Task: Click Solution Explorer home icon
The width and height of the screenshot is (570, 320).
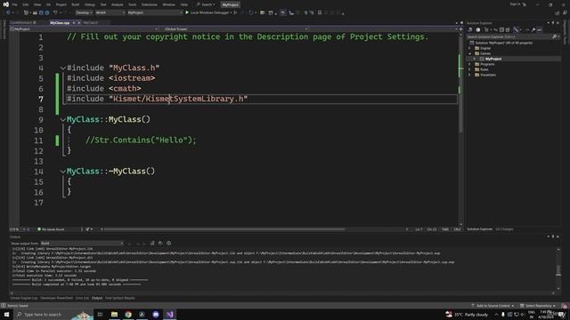Action: [x=478, y=29]
